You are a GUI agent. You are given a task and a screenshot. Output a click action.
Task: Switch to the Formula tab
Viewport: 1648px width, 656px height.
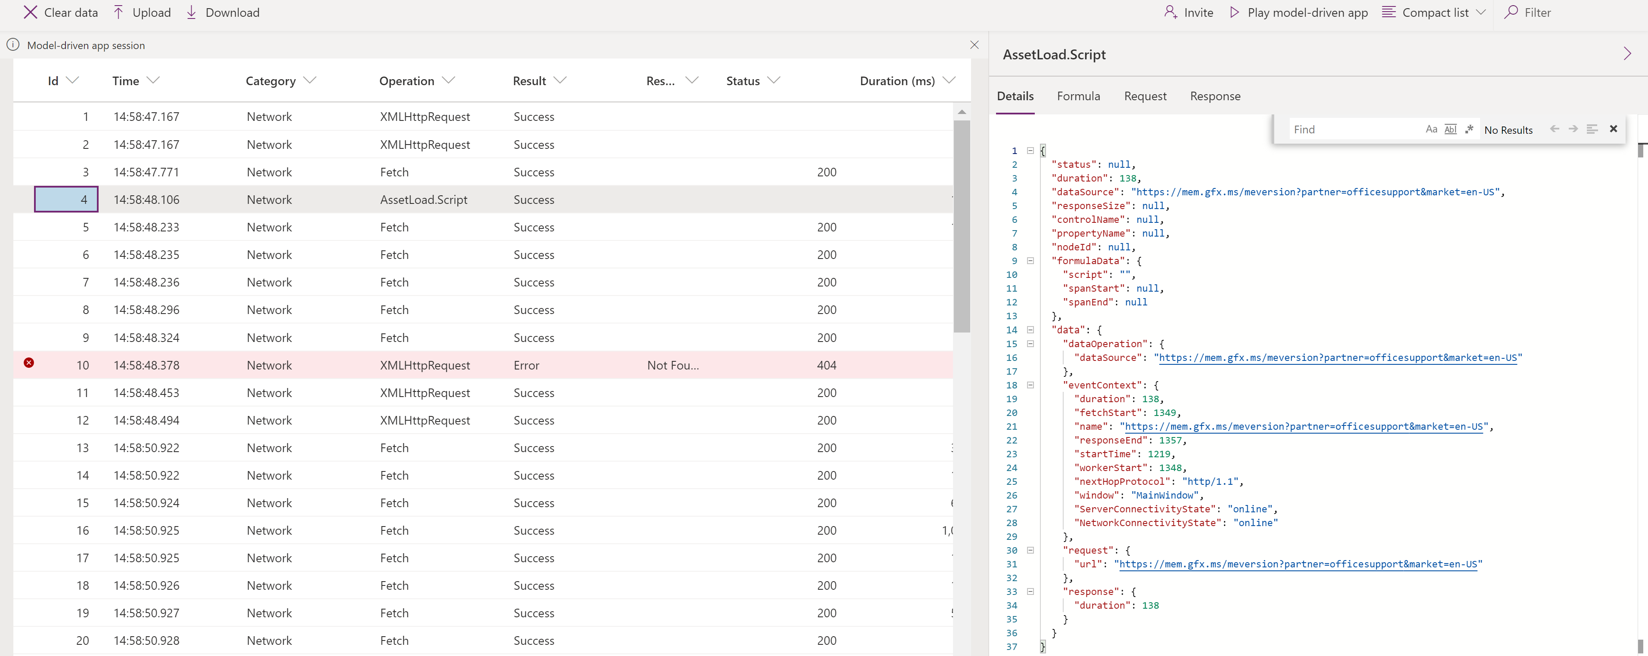(x=1077, y=95)
